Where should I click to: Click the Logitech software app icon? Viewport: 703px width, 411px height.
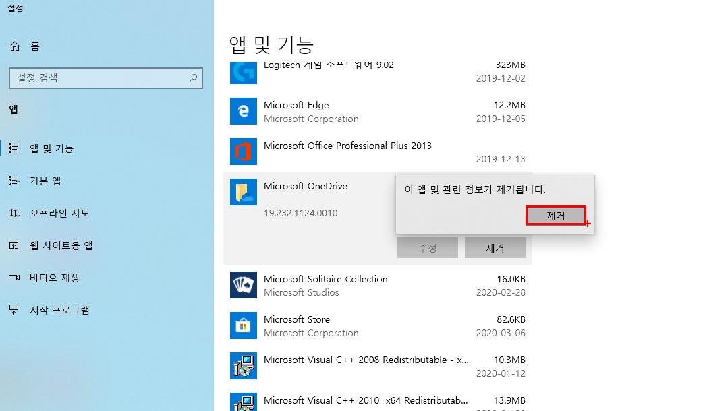244,73
